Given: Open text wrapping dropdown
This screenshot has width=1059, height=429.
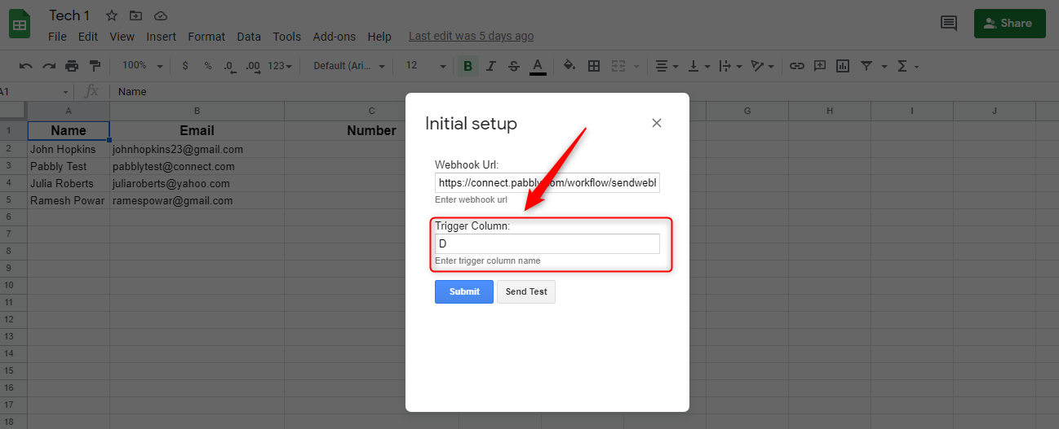Looking at the screenshot, I should (x=729, y=66).
